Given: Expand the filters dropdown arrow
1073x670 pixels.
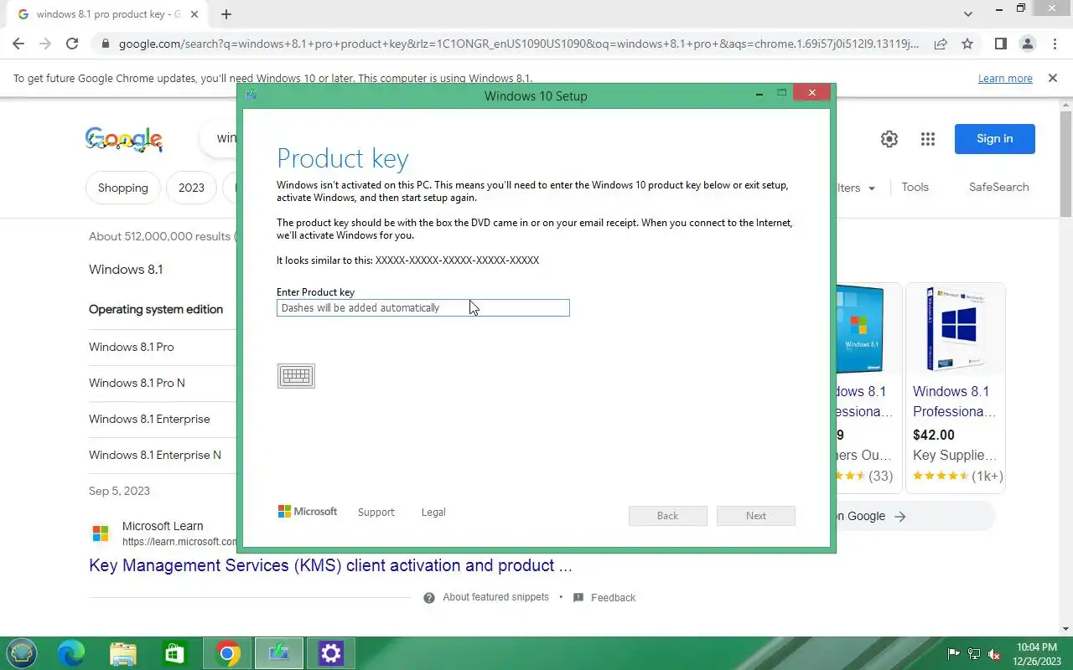Looking at the screenshot, I should pyautogui.click(x=872, y=188).
